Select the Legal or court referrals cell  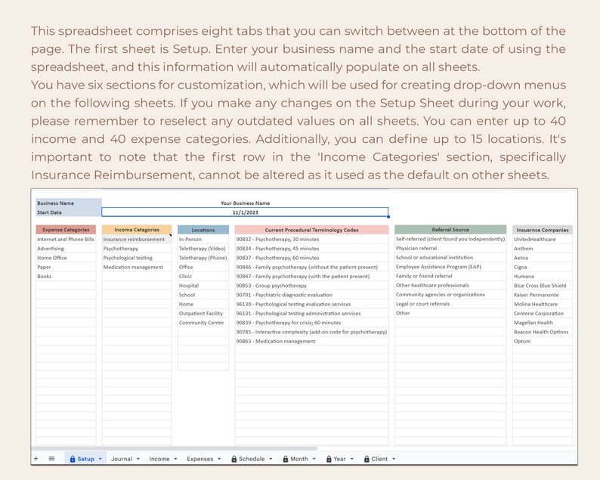tap(450, 304)
